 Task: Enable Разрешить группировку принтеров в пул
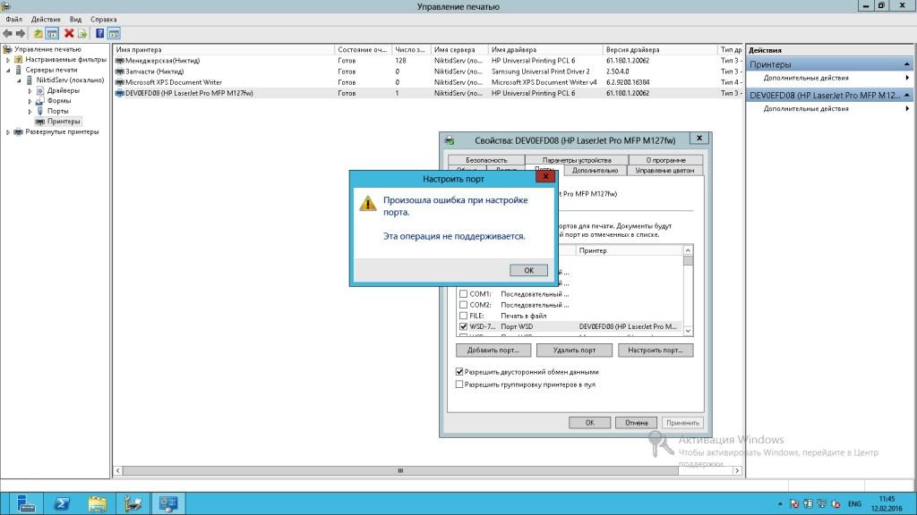click(459, 384)
